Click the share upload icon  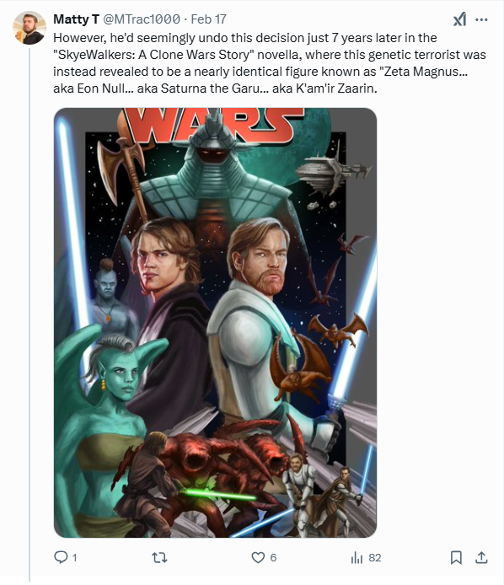coord(481,557)
